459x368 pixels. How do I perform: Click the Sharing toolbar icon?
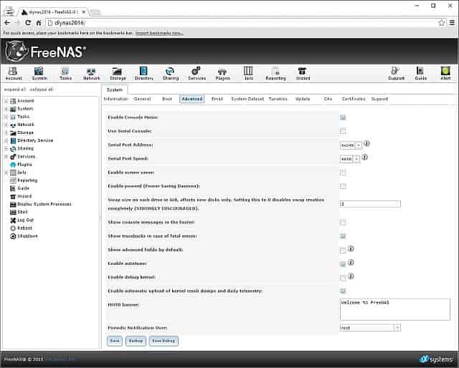pyautogui.click(x=170, y=73)
